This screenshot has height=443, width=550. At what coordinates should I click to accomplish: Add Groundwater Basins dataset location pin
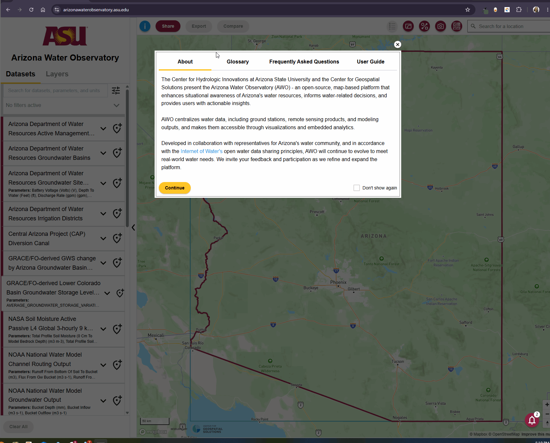point(117,153)
